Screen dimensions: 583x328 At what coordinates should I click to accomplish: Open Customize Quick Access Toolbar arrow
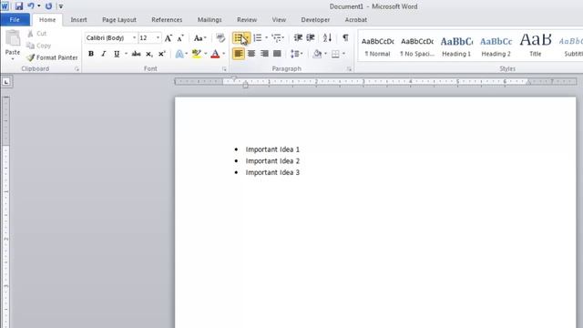pos(61,6)
